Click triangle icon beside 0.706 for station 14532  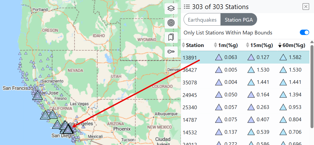coord(283,132)
